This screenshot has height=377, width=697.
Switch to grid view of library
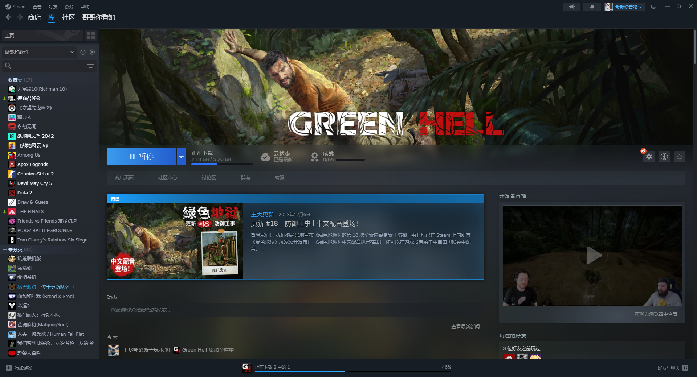click(90, 36)
